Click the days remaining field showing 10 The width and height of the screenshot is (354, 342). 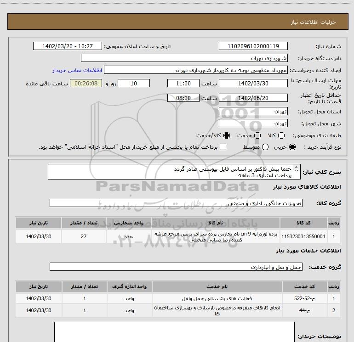[134, 83]
